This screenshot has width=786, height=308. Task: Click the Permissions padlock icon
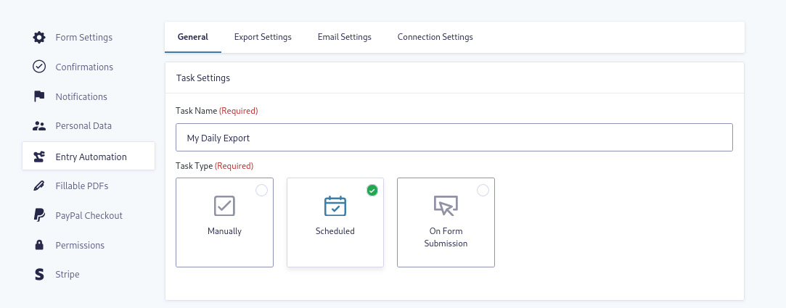point(39,245)
